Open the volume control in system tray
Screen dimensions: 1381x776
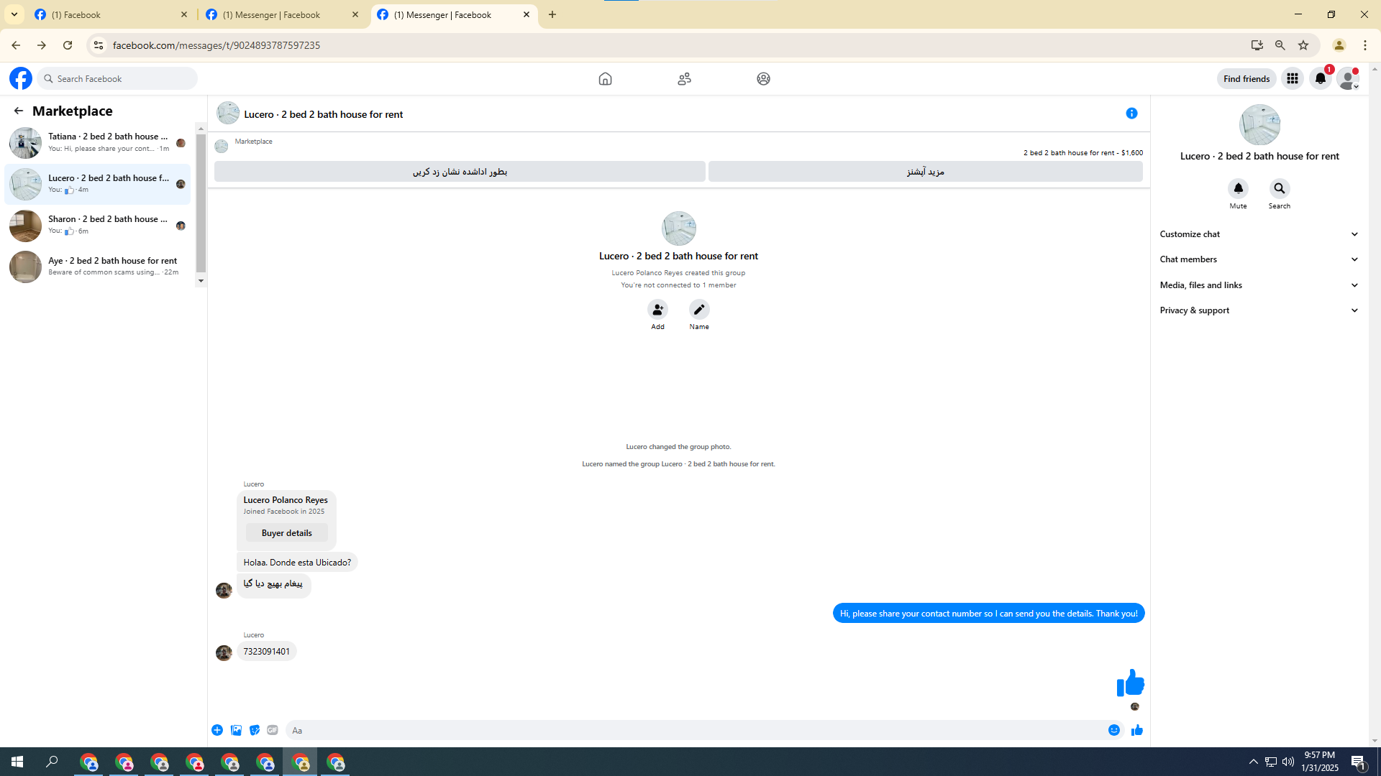click(x=1287, y=762)
